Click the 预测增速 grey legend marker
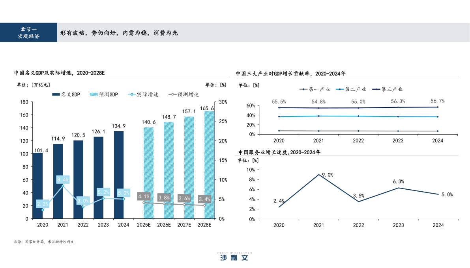The height and width of the screenshot is (268, 470). (x=172, y=94)
